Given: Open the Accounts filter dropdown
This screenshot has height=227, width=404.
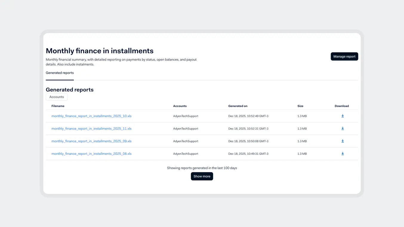Looking at the screenshot, I should [56, 97].
